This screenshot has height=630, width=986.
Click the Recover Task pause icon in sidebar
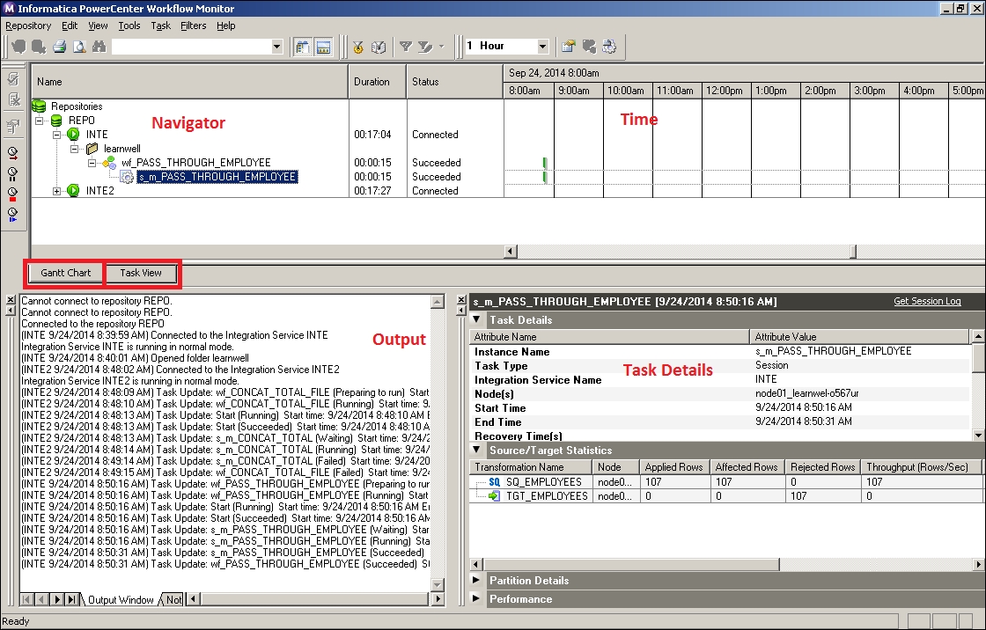coord(12,174)
